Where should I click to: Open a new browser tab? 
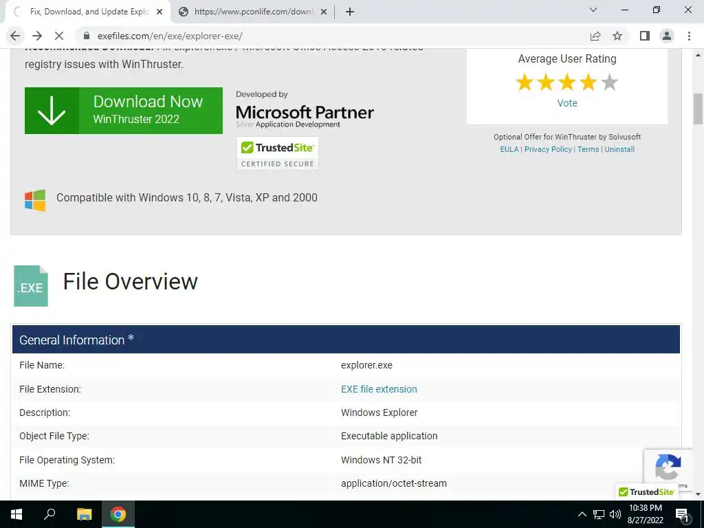pos(350,12)
